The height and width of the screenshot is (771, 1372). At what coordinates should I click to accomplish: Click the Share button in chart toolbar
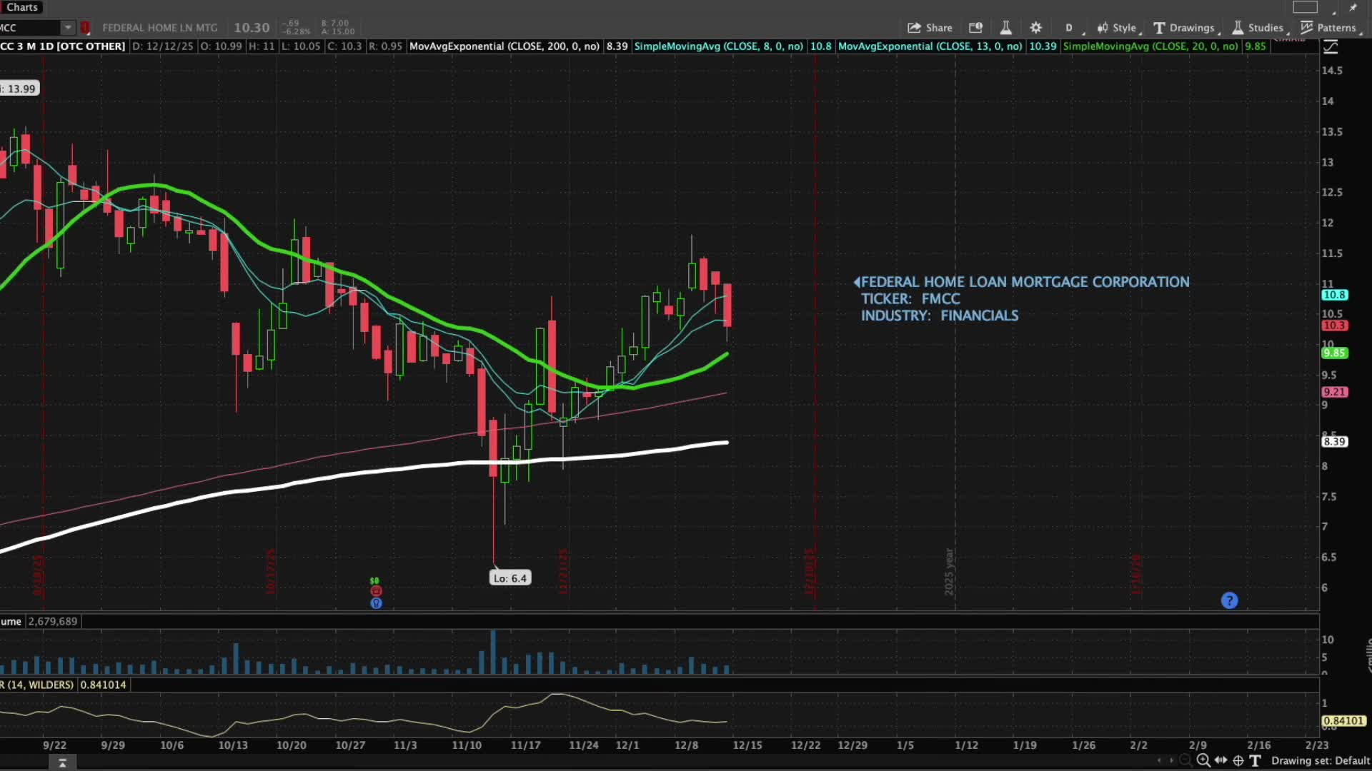coord(930,28)
